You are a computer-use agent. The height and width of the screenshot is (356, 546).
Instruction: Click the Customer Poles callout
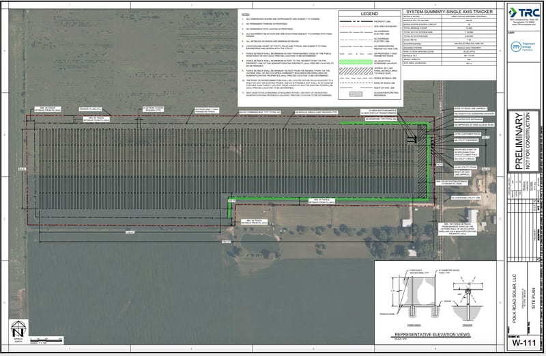[x=468, y=134]
